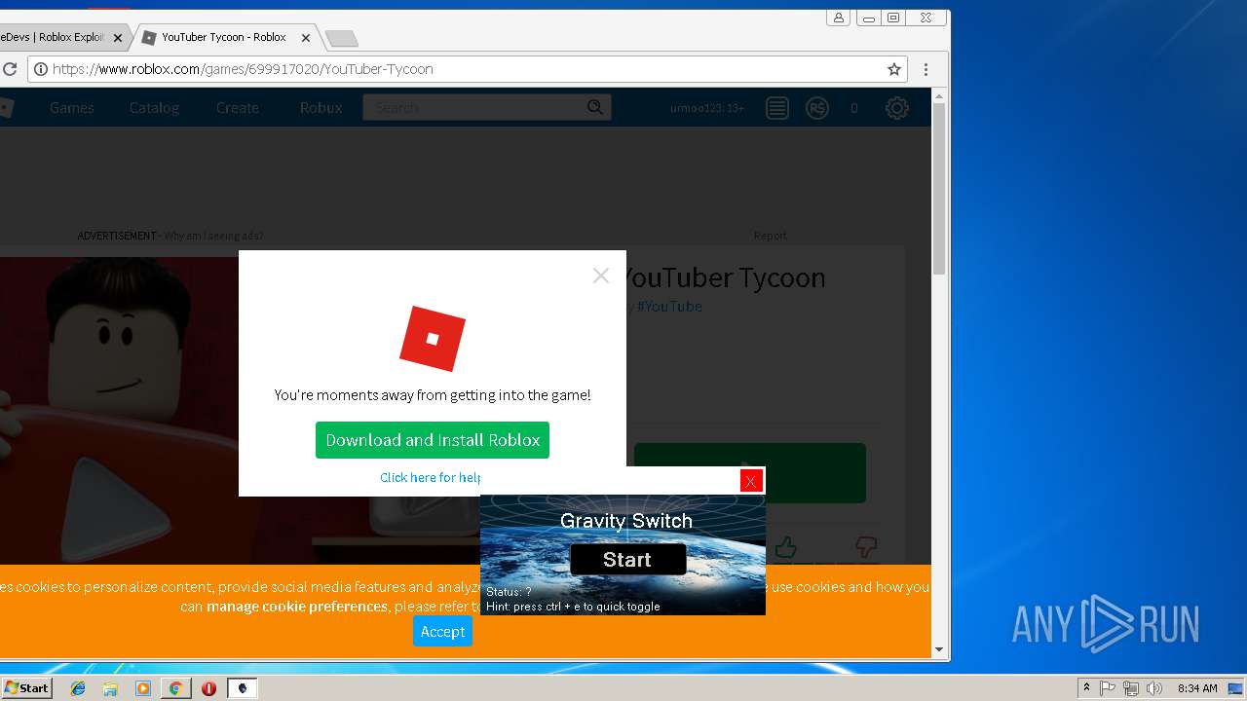Open the Click here for help link
This screenshot has width=1247, height=701.
click(x=431, y=477)
